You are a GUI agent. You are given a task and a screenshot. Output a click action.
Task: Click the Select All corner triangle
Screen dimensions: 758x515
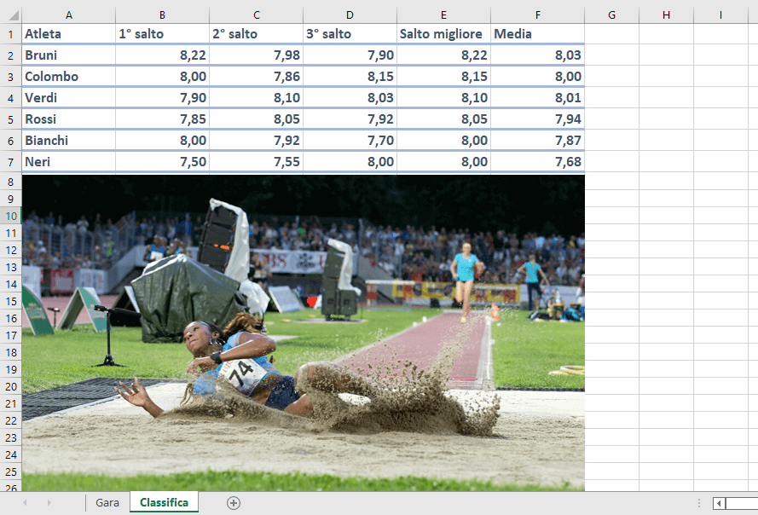(14, 15)
